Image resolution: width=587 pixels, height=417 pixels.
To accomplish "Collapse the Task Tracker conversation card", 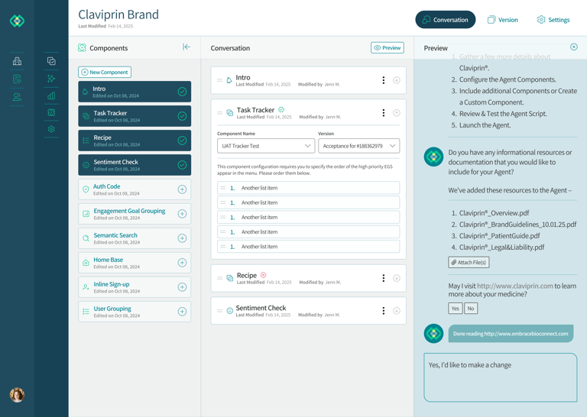I will (x=397, y=112).
